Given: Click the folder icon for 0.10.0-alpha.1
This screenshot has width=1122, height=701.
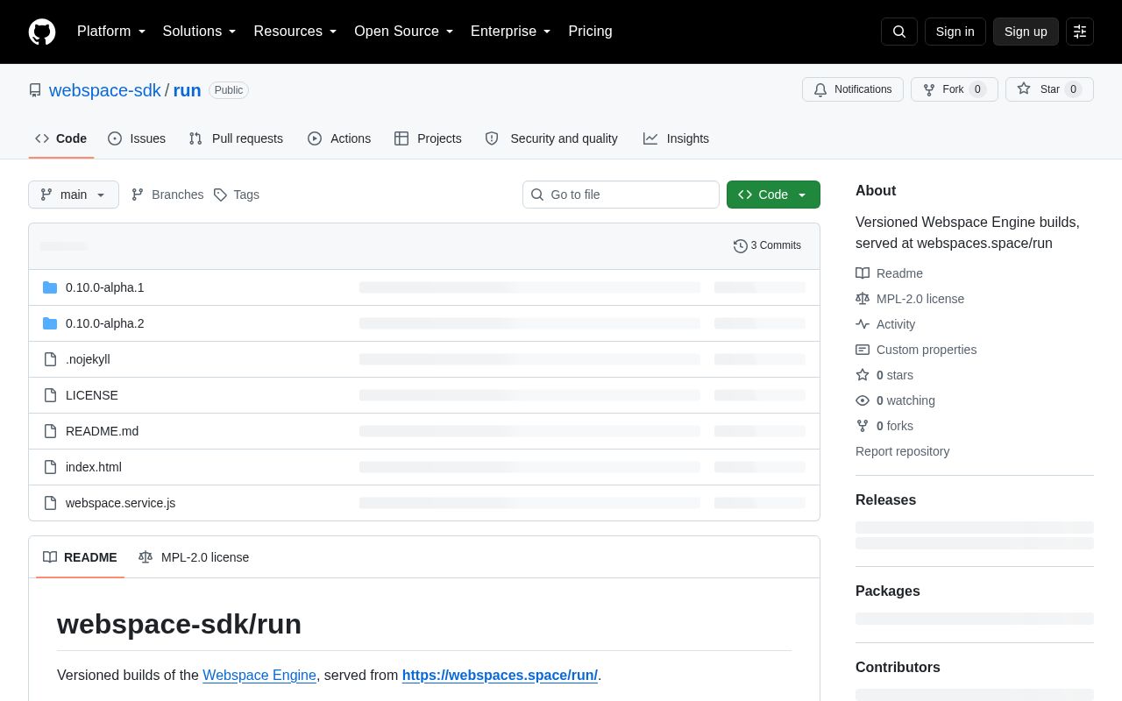Looking at the screenshot, I should (50, 287).
